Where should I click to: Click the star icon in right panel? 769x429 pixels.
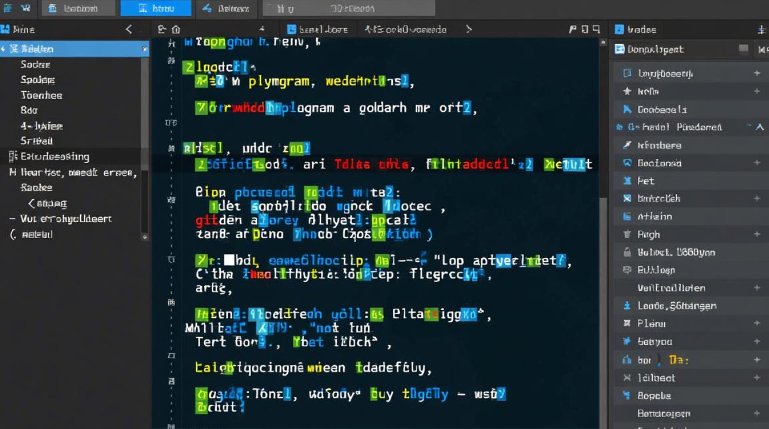(627, 92)
